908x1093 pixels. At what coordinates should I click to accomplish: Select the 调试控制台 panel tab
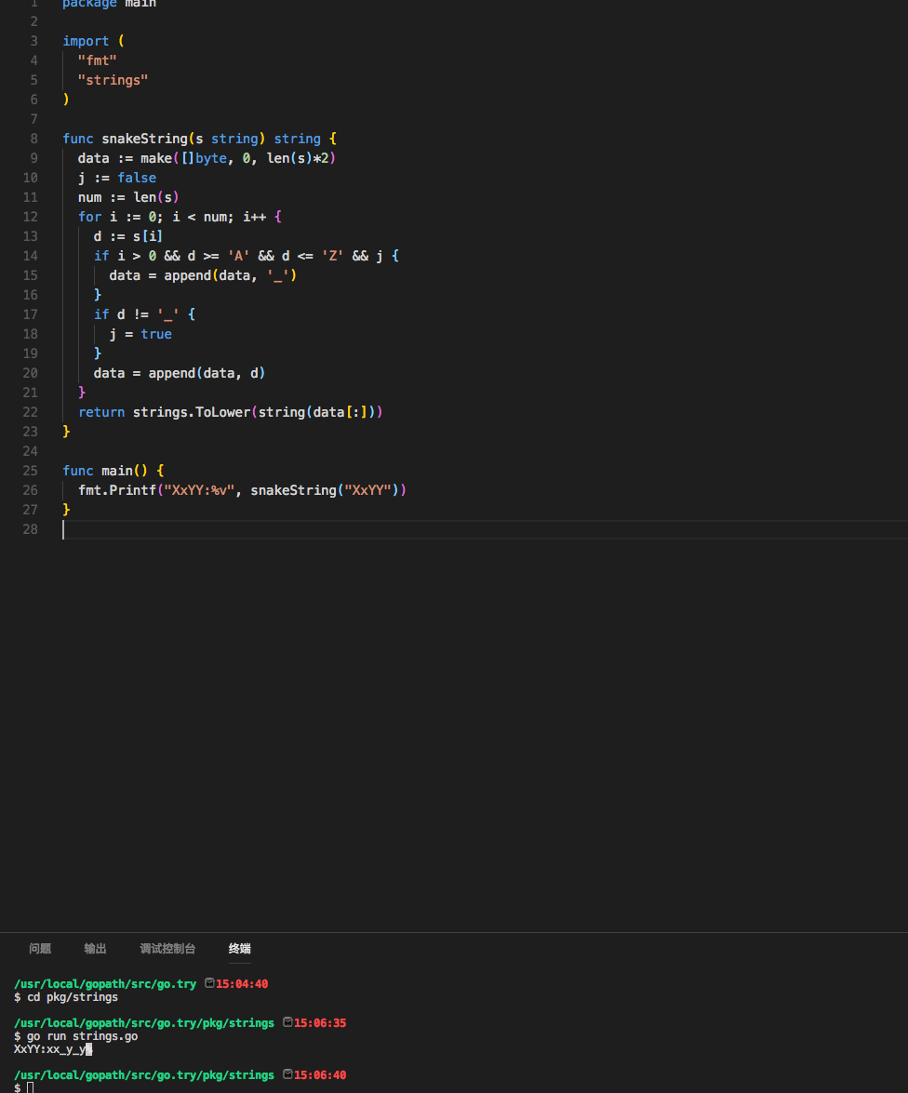167,948
